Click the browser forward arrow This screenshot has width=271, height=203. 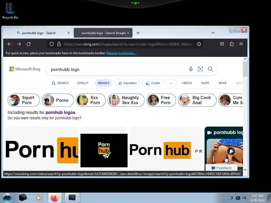[x=19, y=44]
